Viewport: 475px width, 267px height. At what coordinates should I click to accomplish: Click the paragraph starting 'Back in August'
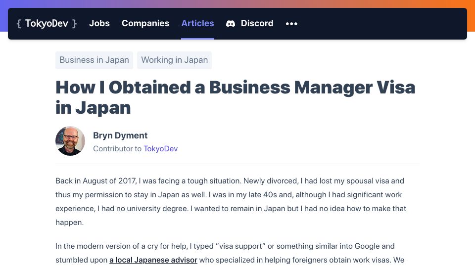[231, 202]
